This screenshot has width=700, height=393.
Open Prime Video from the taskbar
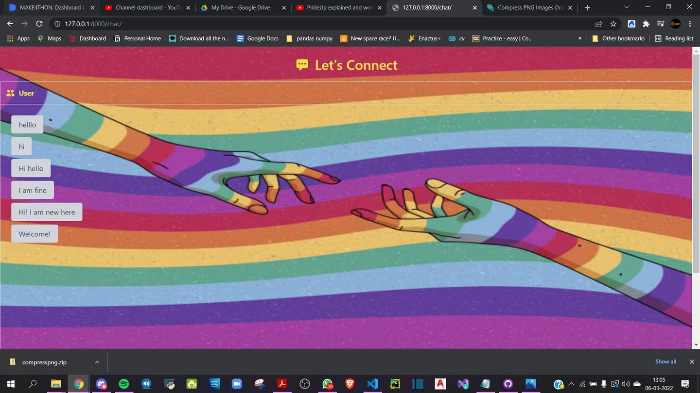(x=214, y=384)
